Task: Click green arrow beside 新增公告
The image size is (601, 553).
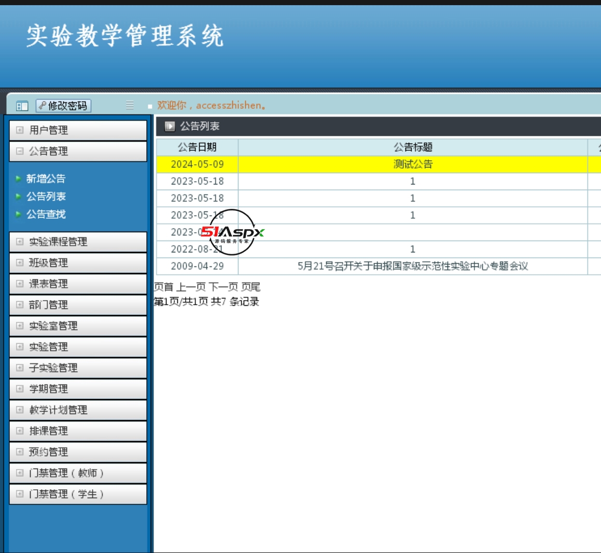Action: click(x=18, y=178)
